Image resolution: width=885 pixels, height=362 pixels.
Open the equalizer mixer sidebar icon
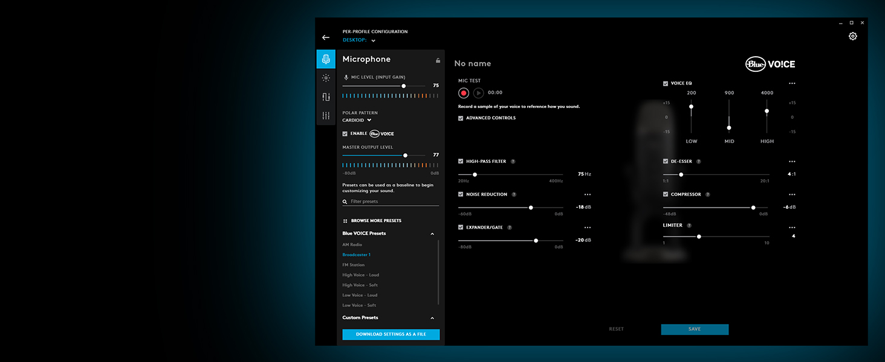tap(326, 115)
